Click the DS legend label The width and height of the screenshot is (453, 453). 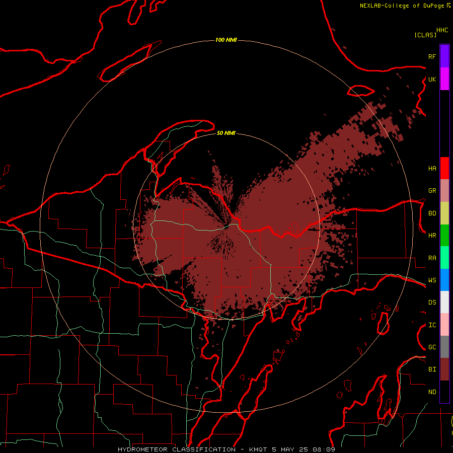[x=432, y=302]
